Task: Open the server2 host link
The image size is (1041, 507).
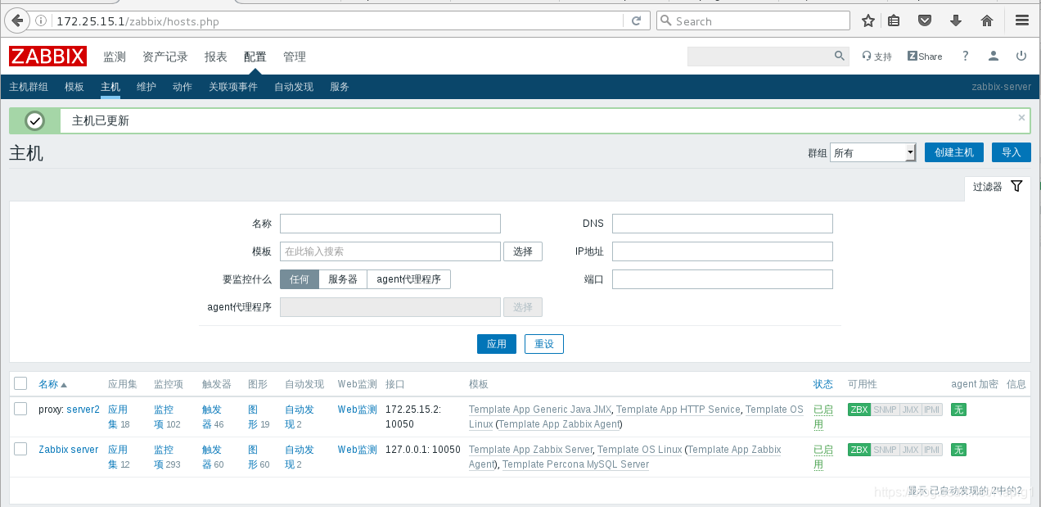Action: point(83,410)
